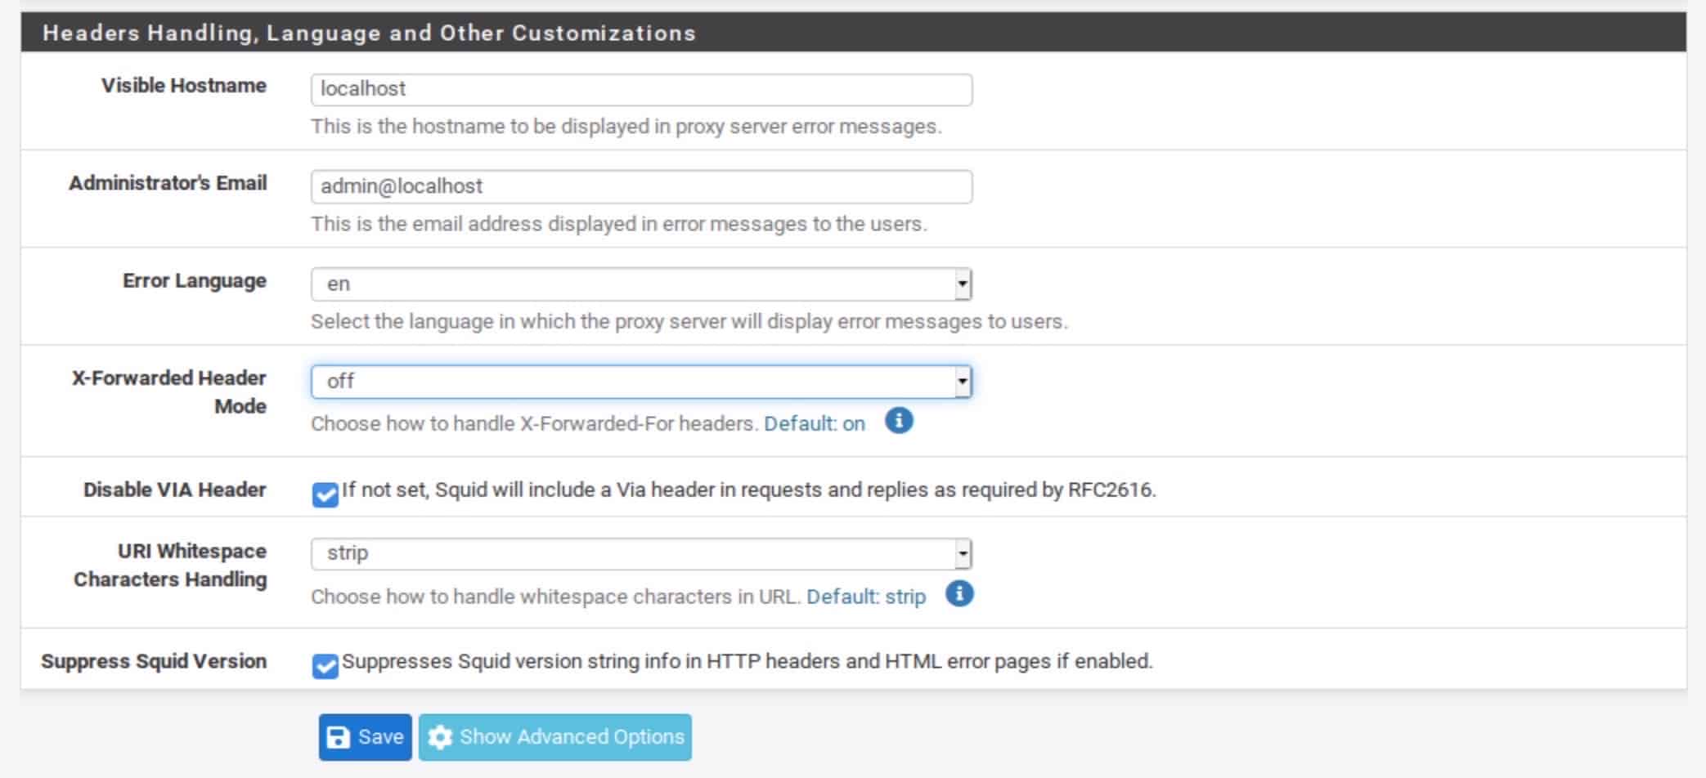Uncheck Suppress Squid Version checkbox
Screen dimensions: 1706x778
pos(325,666)
